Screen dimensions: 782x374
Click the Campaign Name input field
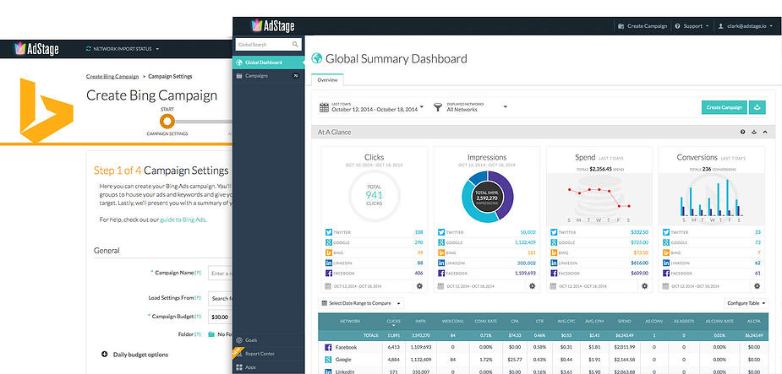coord(221,273)
